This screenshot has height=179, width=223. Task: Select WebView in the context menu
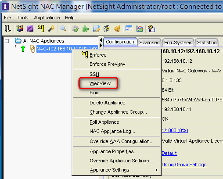pyautogui.click(x=117, y=83)
